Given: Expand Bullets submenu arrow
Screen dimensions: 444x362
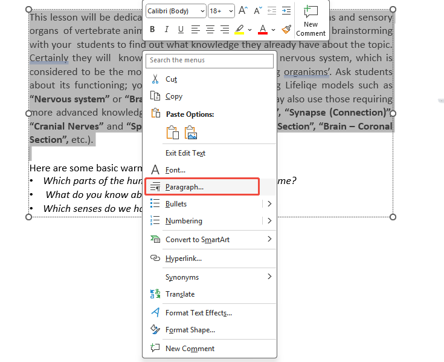Looking at the screenshot, I should pos(269,203).
